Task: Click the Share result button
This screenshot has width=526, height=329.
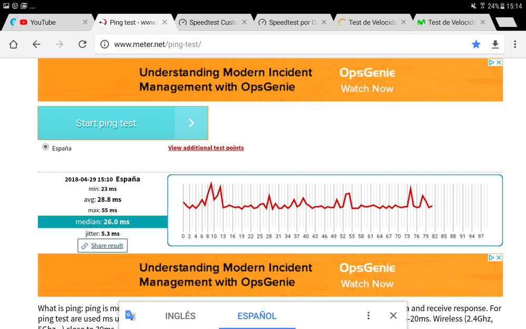Action: [x=102, y=246]
